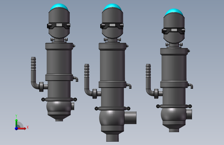The height and width of the screenshot is (145, 224).
Task: Select the black clamp band on the middle valve head
Action: click(x=112, y=26)
